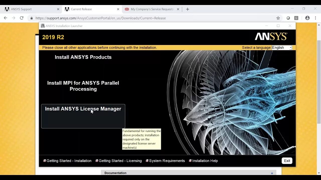This screenshot has height=180, width=321.
Task: Click the scrollbar down arrow
Action: click(x=319, y=173)
